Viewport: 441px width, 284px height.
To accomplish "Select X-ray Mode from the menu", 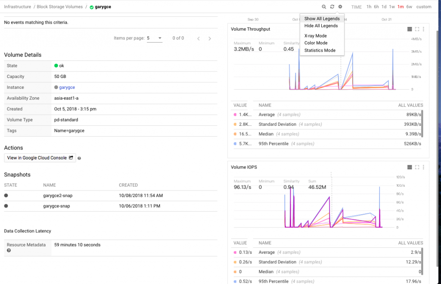I will 315,36.
